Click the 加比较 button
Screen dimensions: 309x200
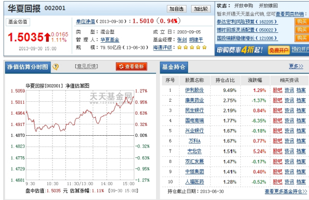point(201,9)
